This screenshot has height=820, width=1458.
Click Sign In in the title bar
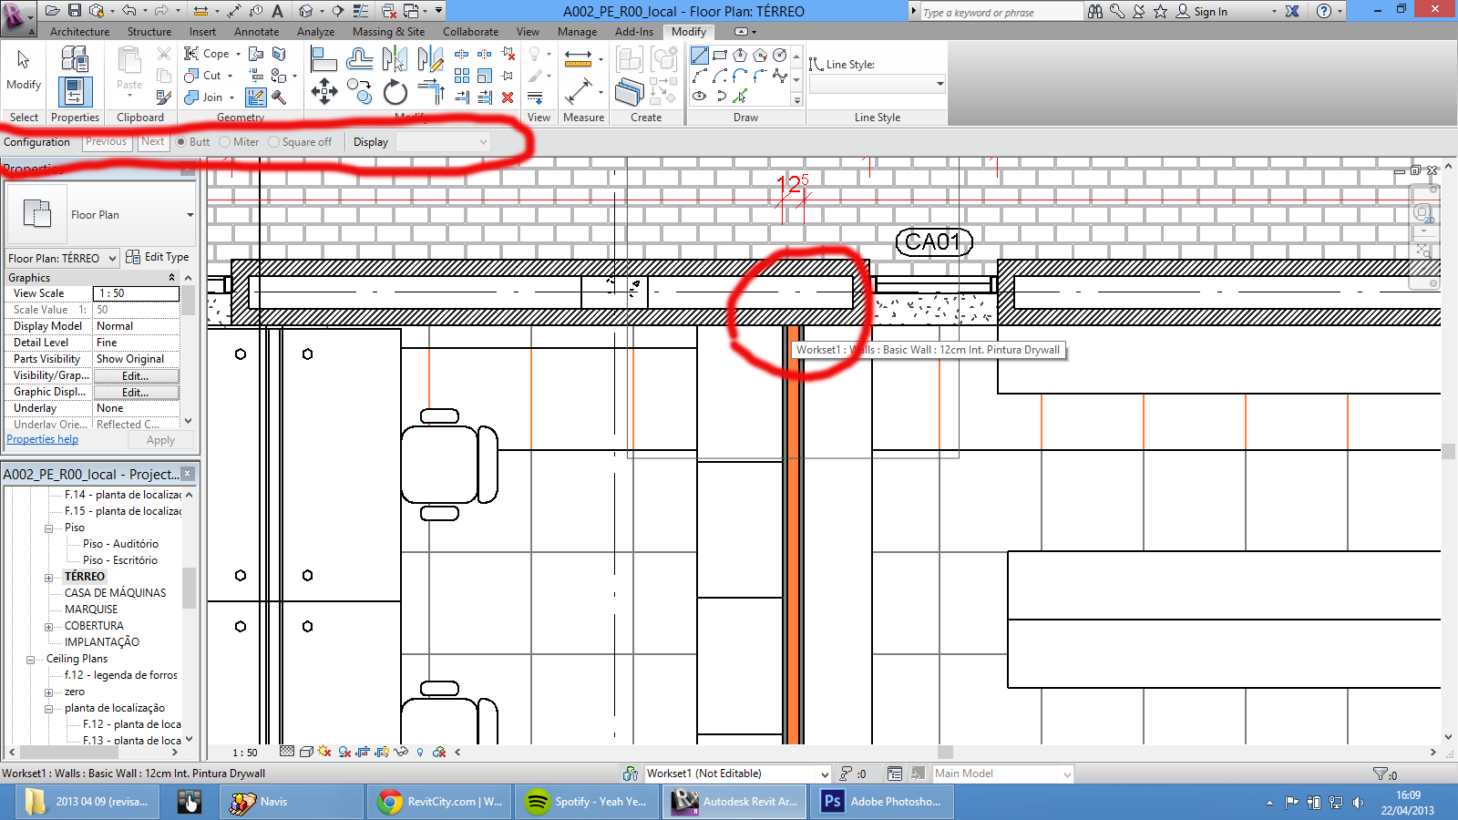[1202, 11]
